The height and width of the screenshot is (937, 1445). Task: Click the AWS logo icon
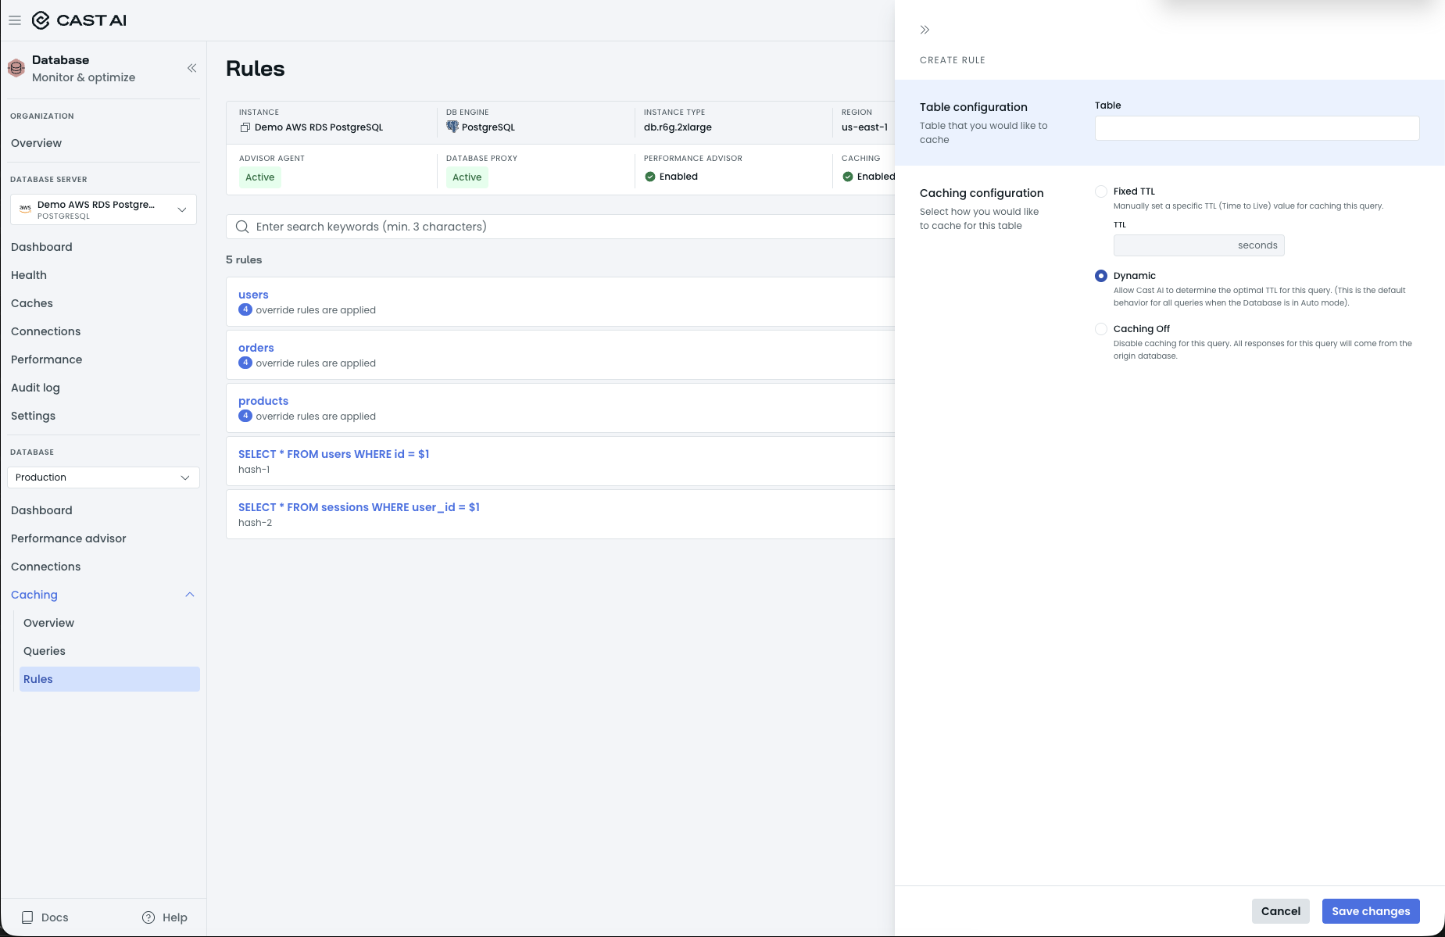25,209
